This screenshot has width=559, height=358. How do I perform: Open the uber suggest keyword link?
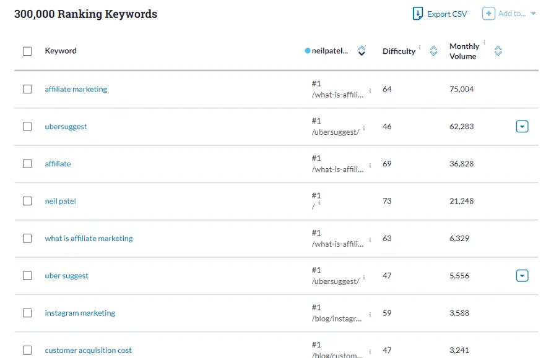click(66, 276)
